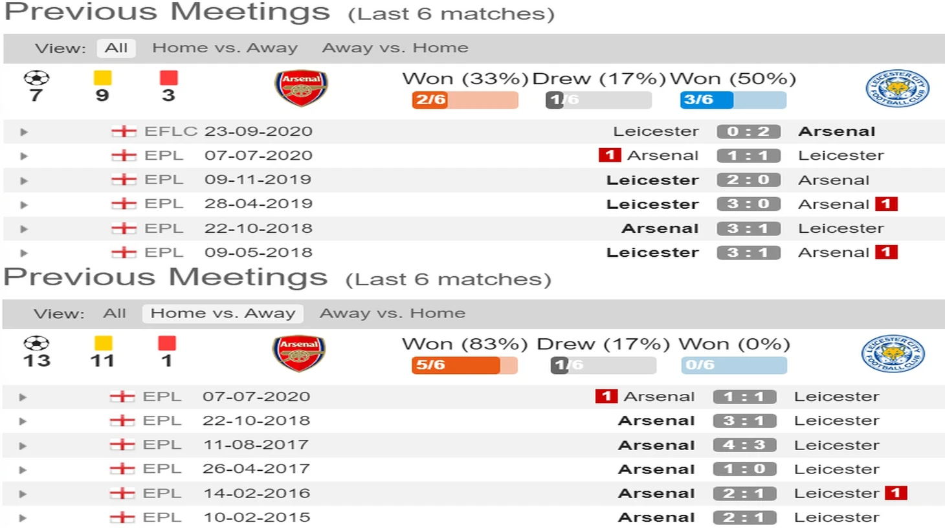The height and width of the screenshot is (531, 945).
Task: Select the All view in the bottom panel
Action: coord(115,314)
